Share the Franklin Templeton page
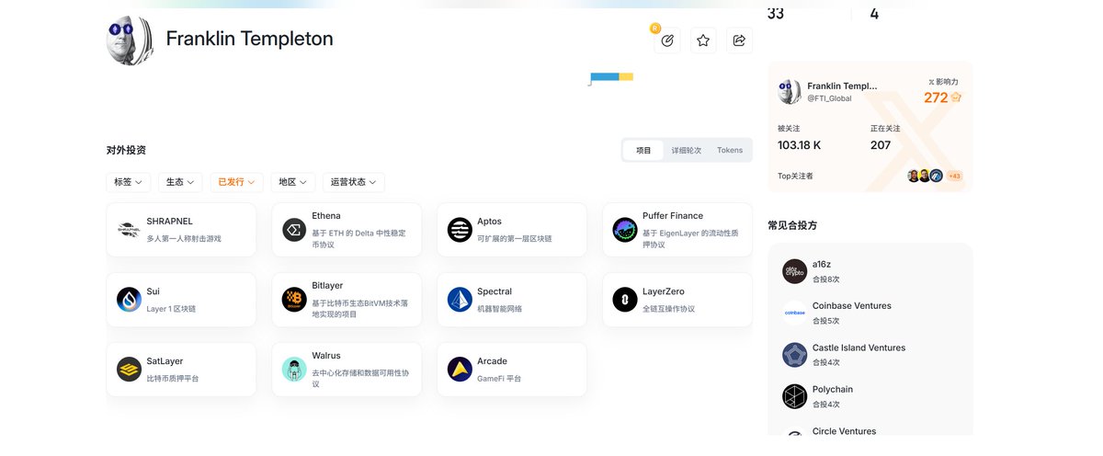The image size is (1103, 456). [739, 40]
